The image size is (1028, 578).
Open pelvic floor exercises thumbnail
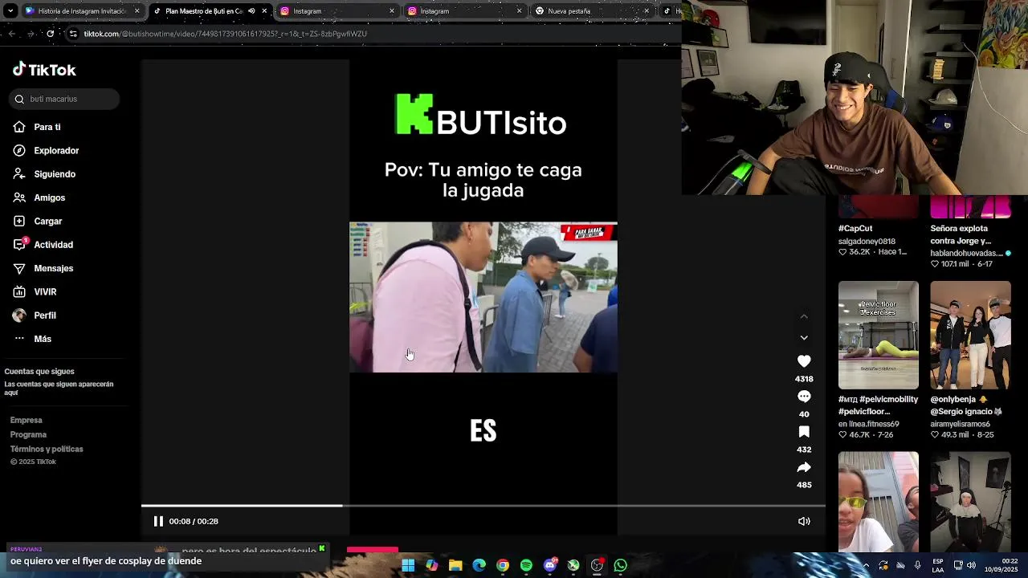click(879, 335)
